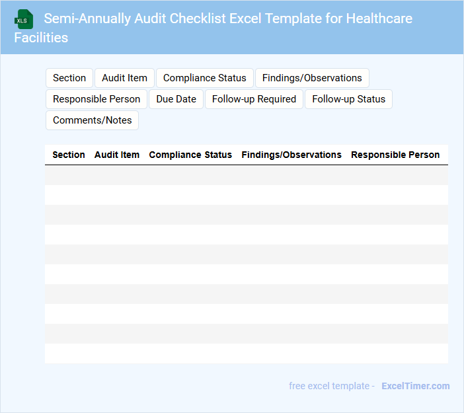Click the Due Date tag
The height and width of the screenshot is (413, 464).
(176, 99)
